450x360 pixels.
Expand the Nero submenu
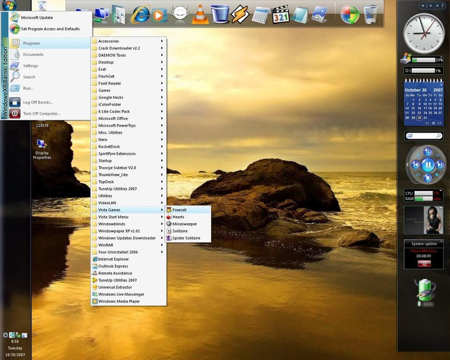(x=128, y=139)
